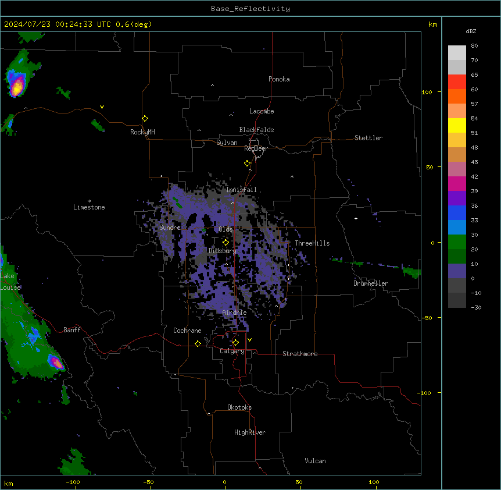Pick the red 60-65 dBZ legend swatch

(x=457, y=82)
